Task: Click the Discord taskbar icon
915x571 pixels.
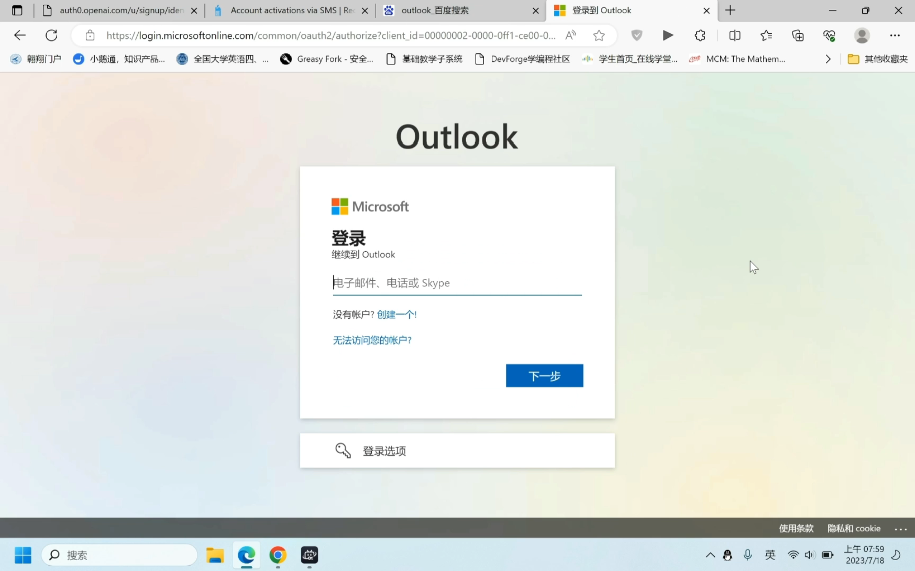Action: click(x=310, y=554)
